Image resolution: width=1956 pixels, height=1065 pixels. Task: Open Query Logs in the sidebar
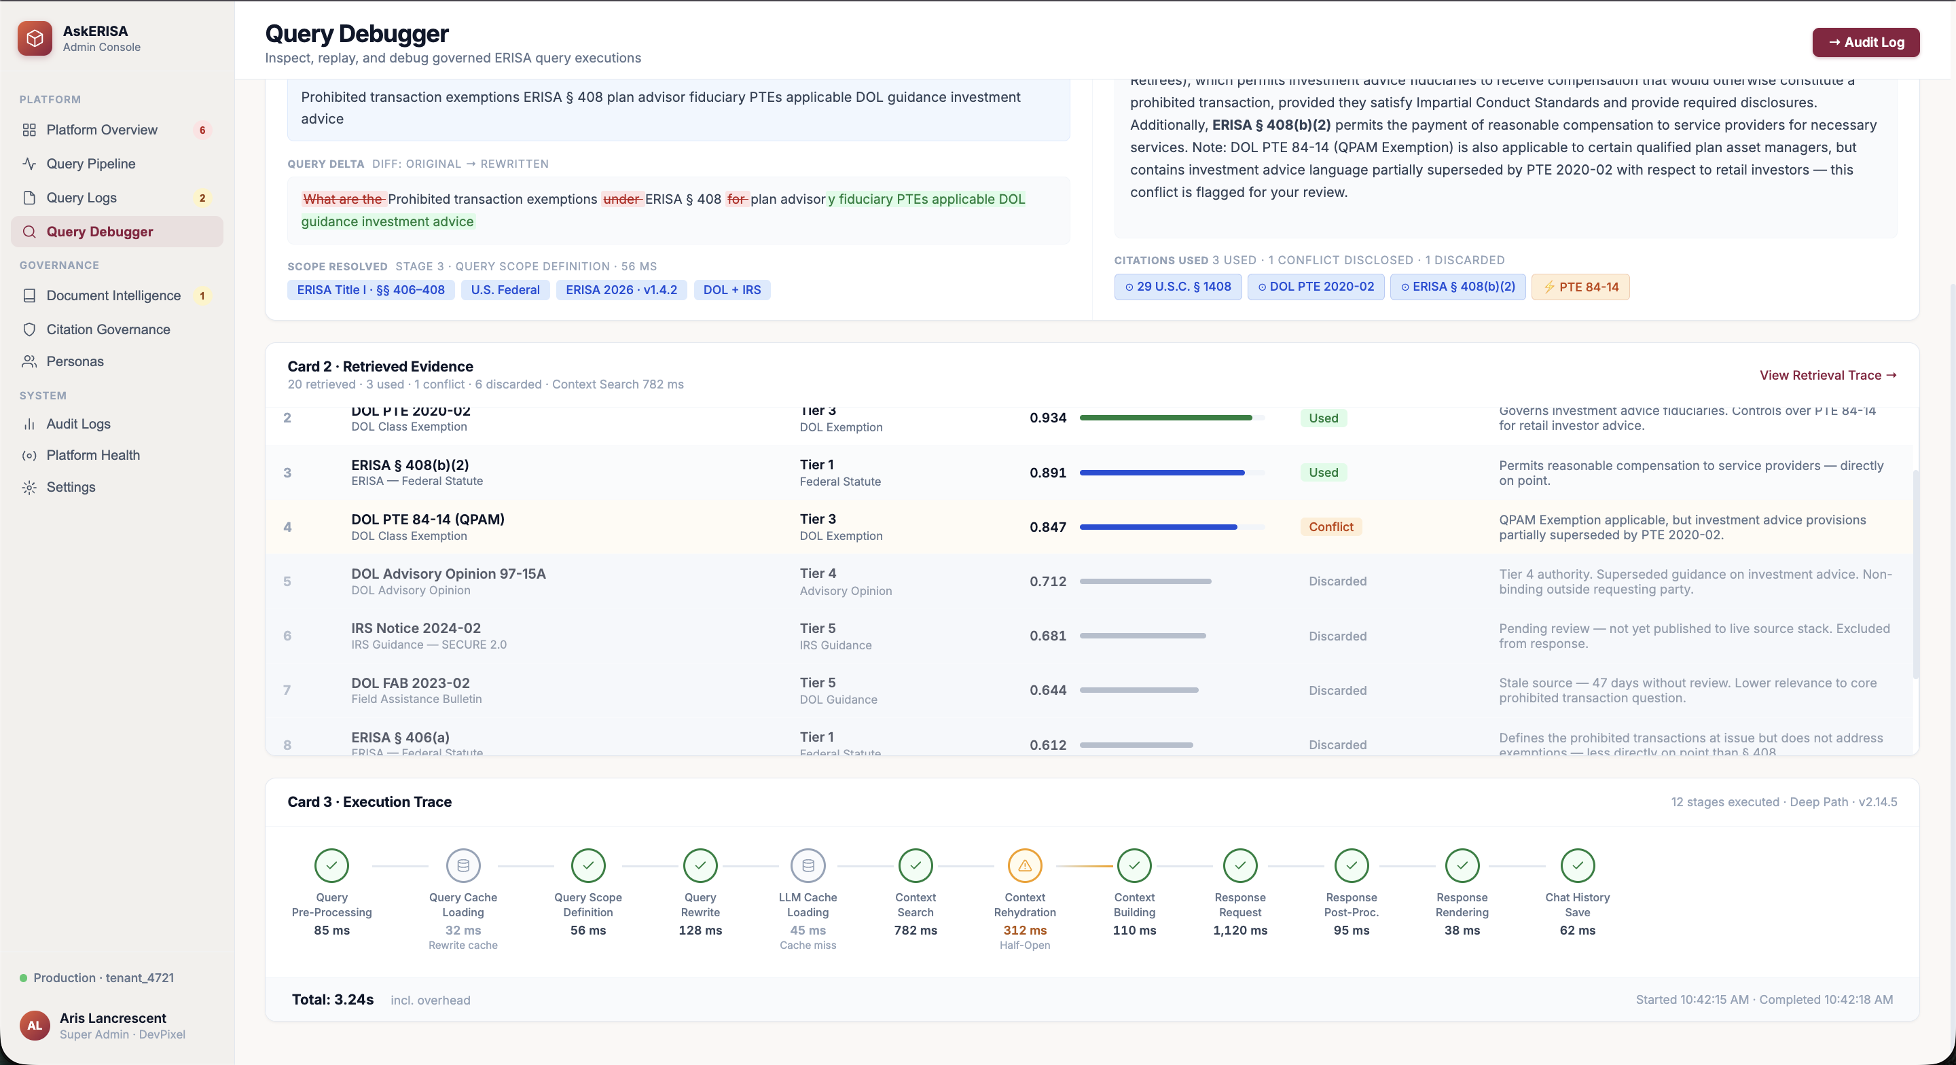117,198
